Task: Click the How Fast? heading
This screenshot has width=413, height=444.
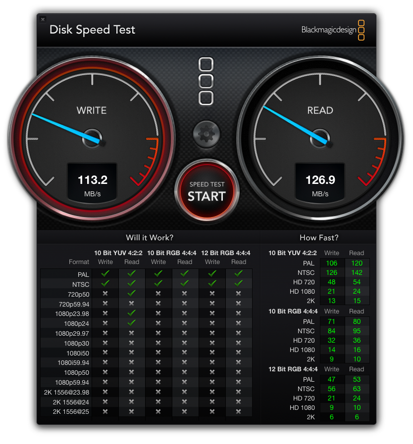Action: tap(319, 237)
